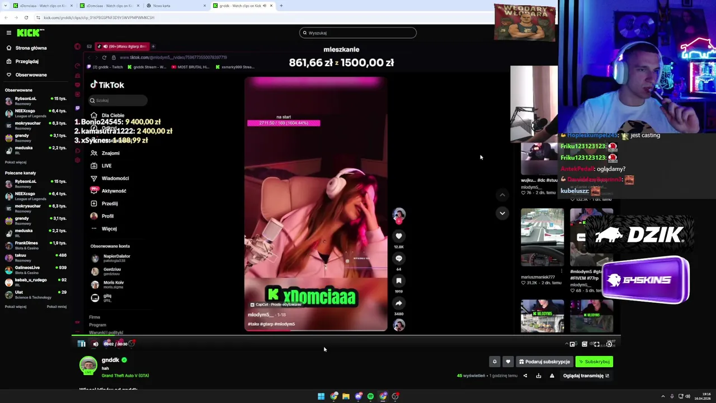Show hidden system tray icons
This screenshot has height=403, width=716.
pos(663,396)
